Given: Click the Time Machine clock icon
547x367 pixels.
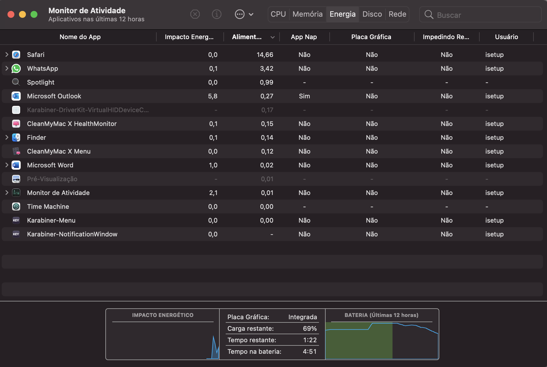Looking at the screenshot, I should pos(16,207).
